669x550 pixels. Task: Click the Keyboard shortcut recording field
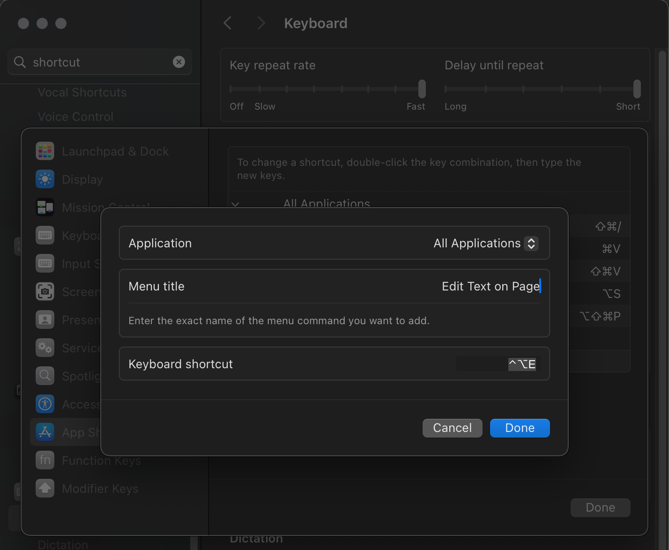click(x=498, y=364)
